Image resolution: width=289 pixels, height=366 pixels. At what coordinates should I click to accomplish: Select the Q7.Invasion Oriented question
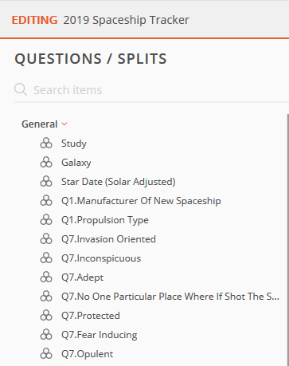pos(108,239)
